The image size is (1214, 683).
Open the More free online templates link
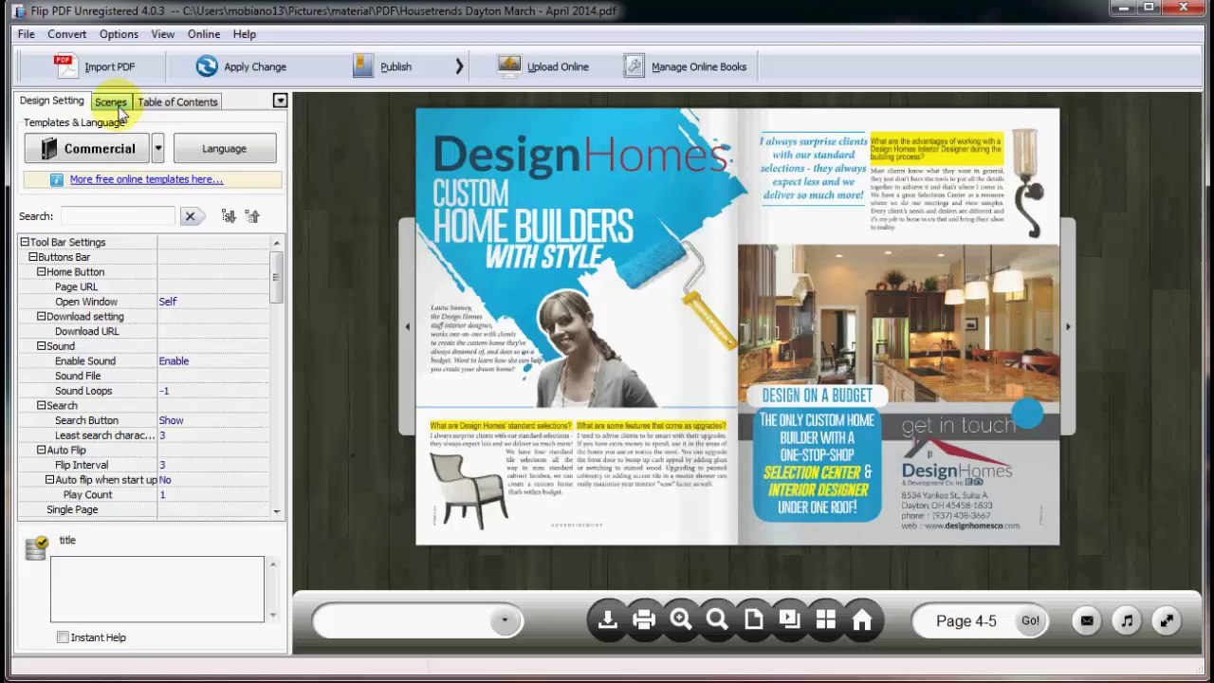tap(146, 179)
